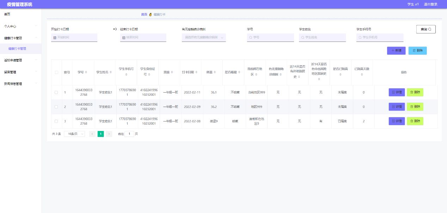Sort the 当前所在地区 column via its arrows

(x=256, y=75)
